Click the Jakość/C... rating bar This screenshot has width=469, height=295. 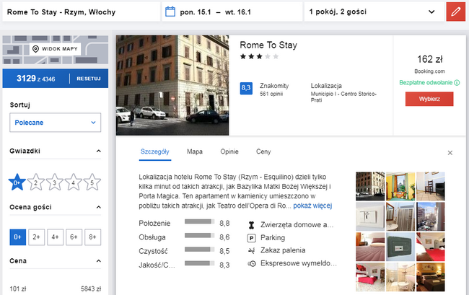(x=199, y=263)
